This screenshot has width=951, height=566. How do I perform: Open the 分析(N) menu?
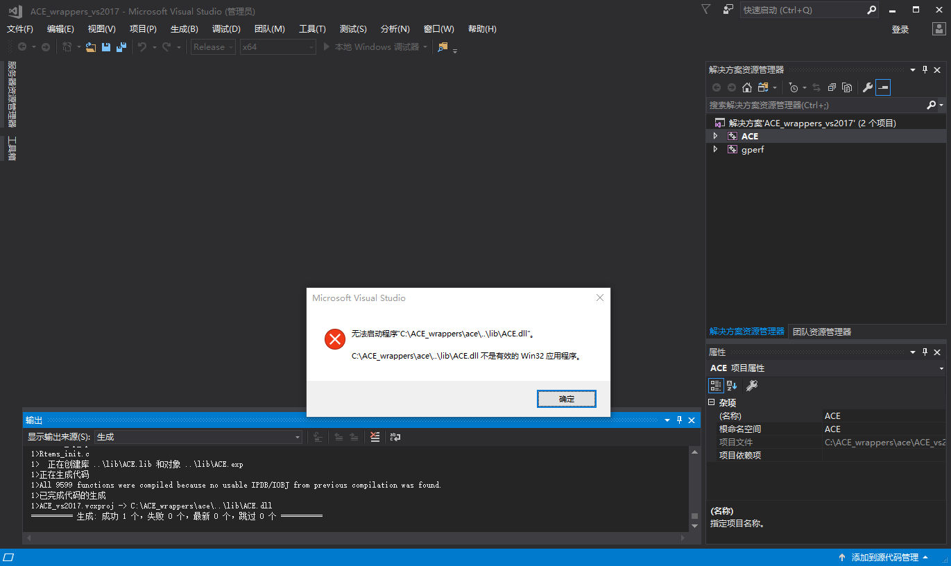395,29
